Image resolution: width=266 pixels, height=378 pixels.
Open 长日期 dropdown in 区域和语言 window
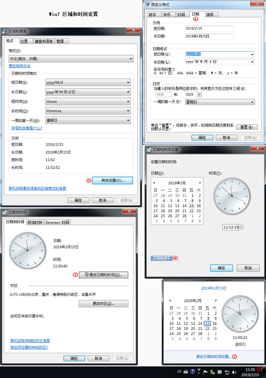(88, 92)
